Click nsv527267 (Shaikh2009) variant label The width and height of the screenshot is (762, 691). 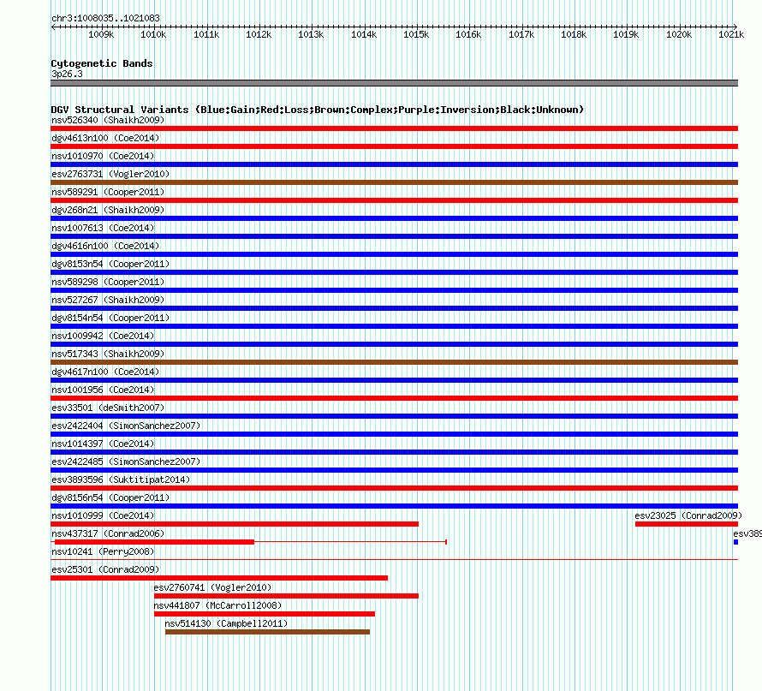[x=108, y=300]
